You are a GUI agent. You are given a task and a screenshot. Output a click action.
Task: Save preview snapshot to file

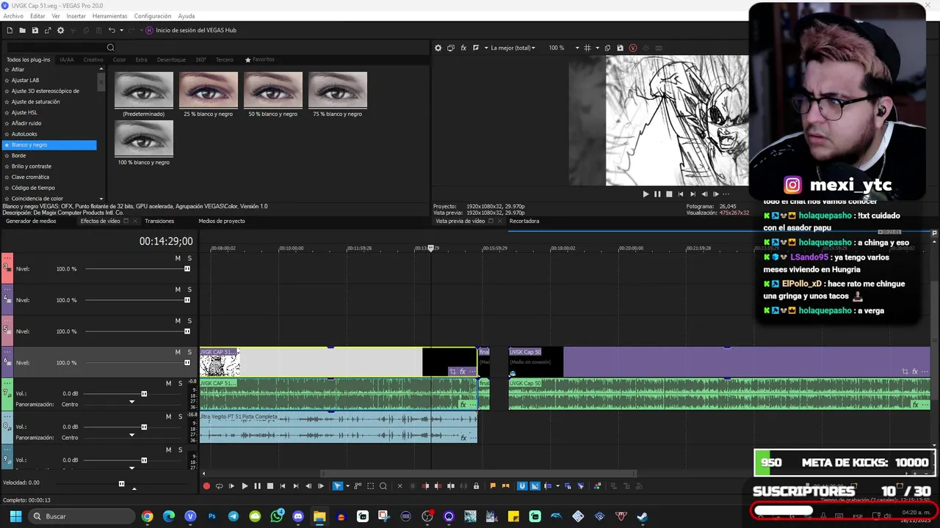click(620, 48)
